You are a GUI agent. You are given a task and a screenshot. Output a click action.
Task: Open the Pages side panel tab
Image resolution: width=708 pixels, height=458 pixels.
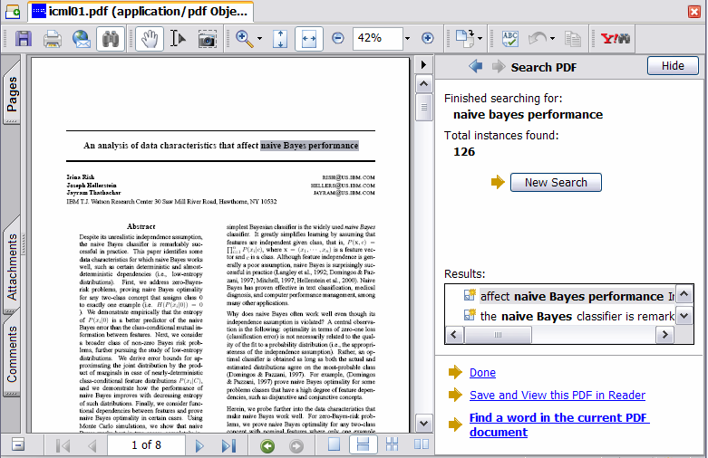(12, 94)
